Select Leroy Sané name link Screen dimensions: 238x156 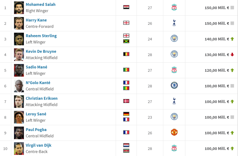[x=36, y=114]
